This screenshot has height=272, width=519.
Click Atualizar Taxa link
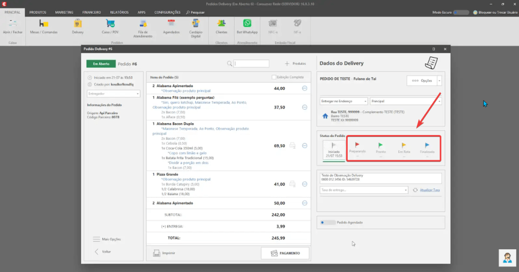pos(430,190)
